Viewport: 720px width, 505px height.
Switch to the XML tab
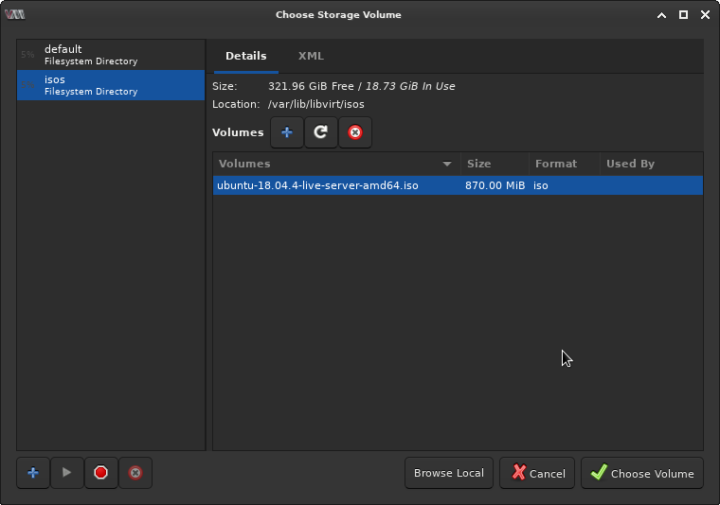click(x=311, y=57)
